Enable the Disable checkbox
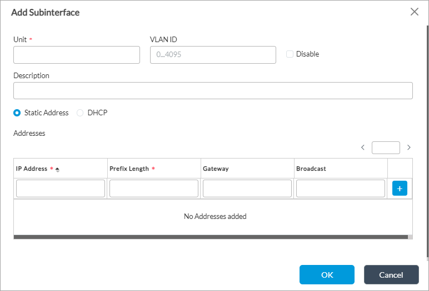This screenshot has height=291, width=429. coord(290,54)
